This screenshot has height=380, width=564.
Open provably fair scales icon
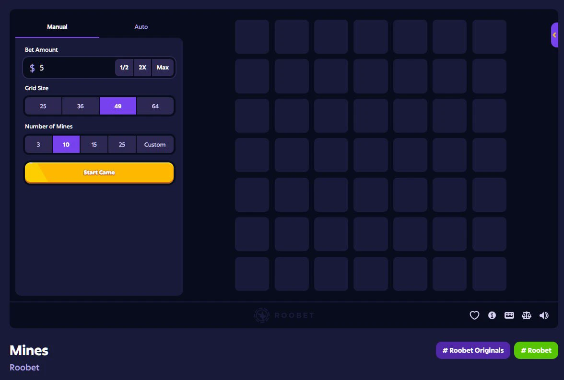pyautogui.click(x=526, y=315)
